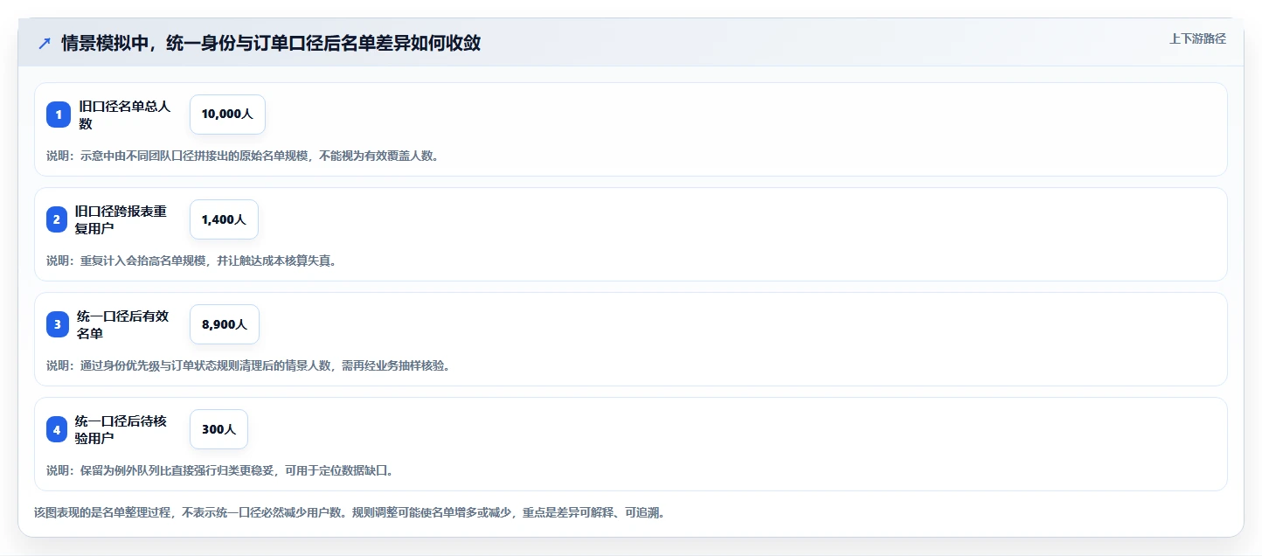Select the step 3 number badge
Image resolution: width=1262 pixels, height=556 pixels.
[x=58, y=324]
